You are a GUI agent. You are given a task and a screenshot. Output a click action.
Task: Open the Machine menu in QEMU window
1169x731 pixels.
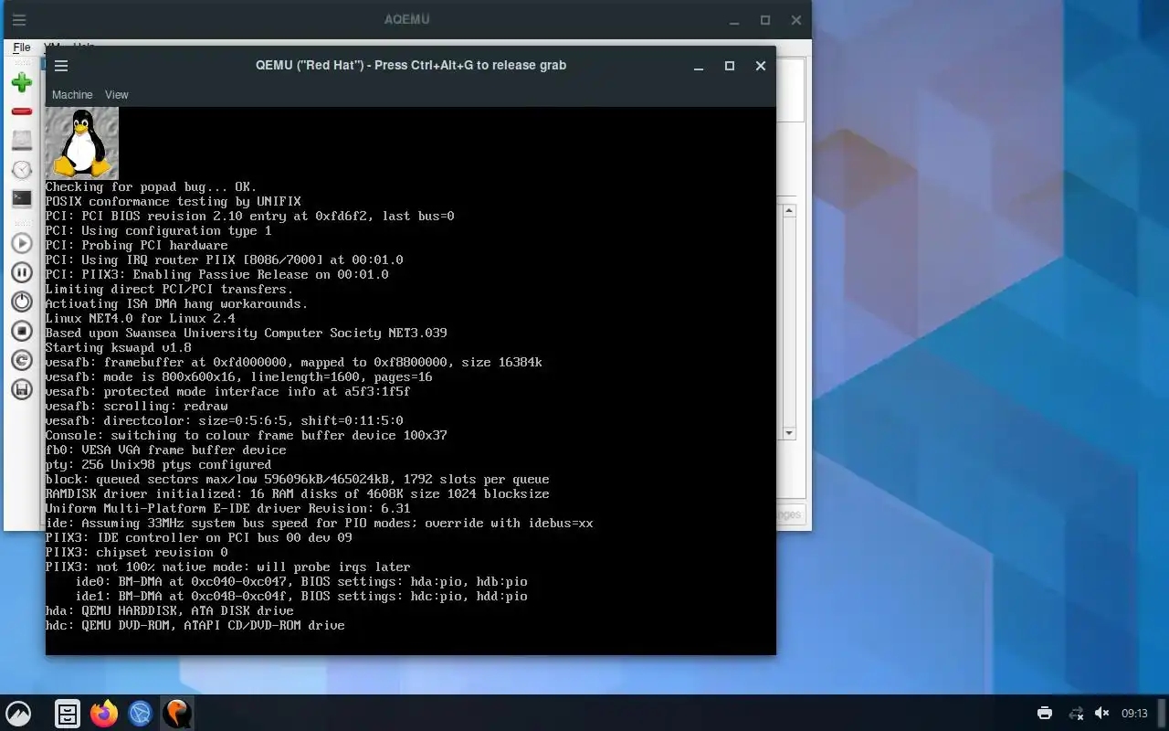[72, 95]
